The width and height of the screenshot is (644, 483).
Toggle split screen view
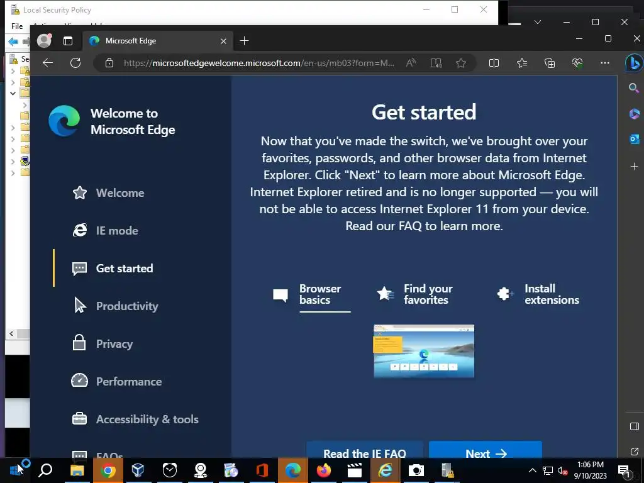[494, 63]
